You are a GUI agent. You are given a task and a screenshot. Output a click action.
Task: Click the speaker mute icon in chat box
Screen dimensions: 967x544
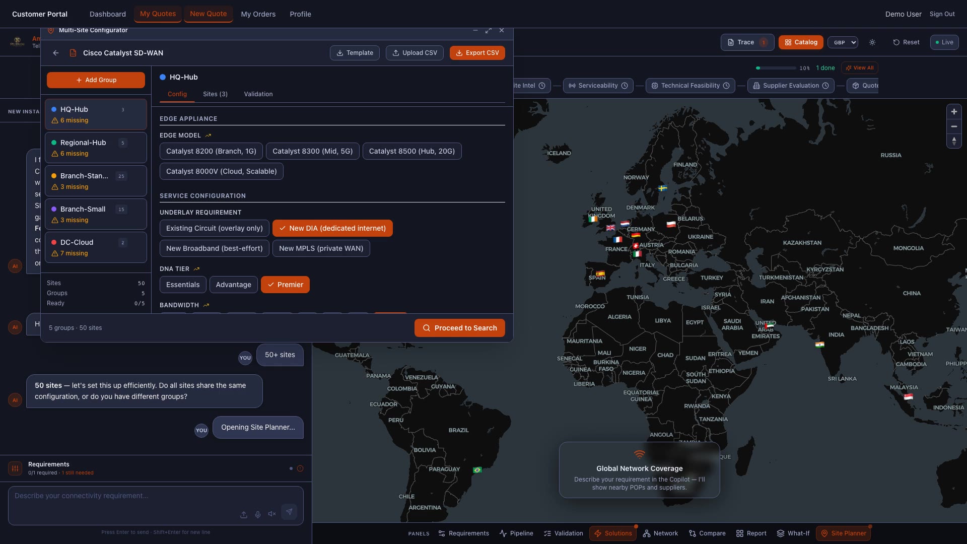coord(272,514)
